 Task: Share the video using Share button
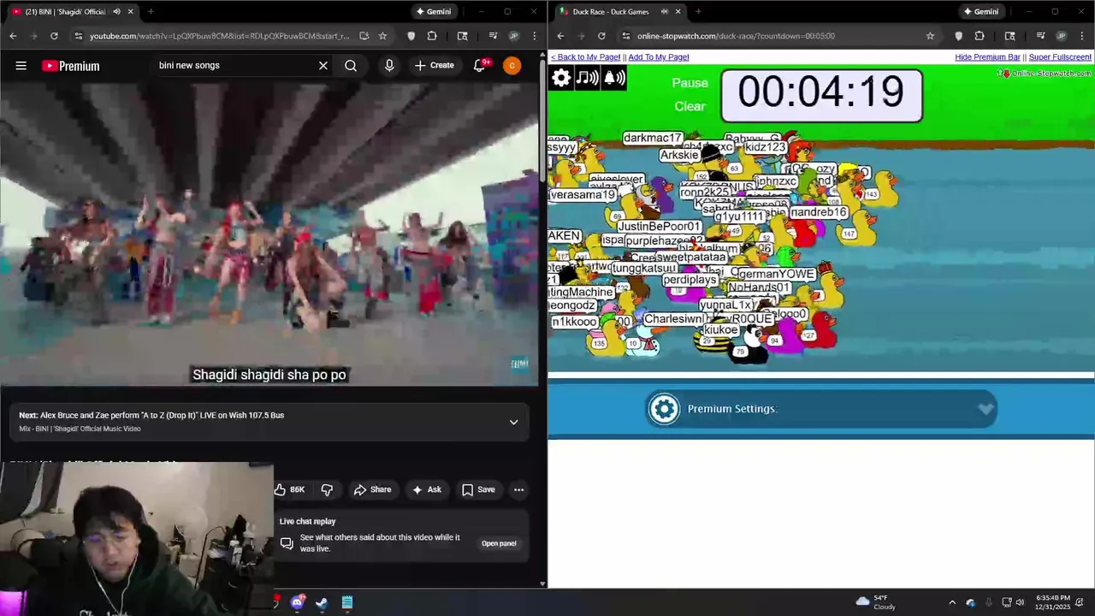point(372,489)
